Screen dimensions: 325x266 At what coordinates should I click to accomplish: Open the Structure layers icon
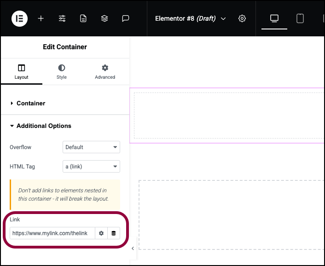click(x=104, y=19)
